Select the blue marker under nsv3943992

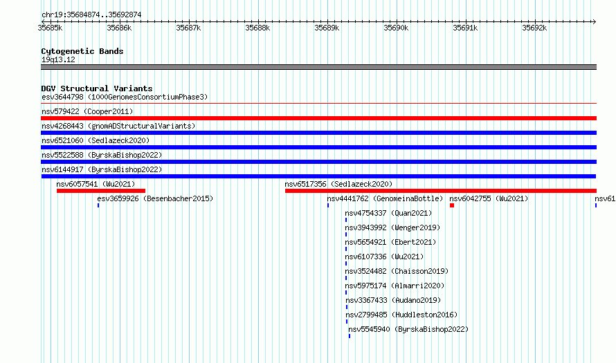point(346,234)
